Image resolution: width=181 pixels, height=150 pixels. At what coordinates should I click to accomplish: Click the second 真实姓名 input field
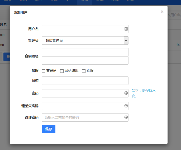(85, 60)
